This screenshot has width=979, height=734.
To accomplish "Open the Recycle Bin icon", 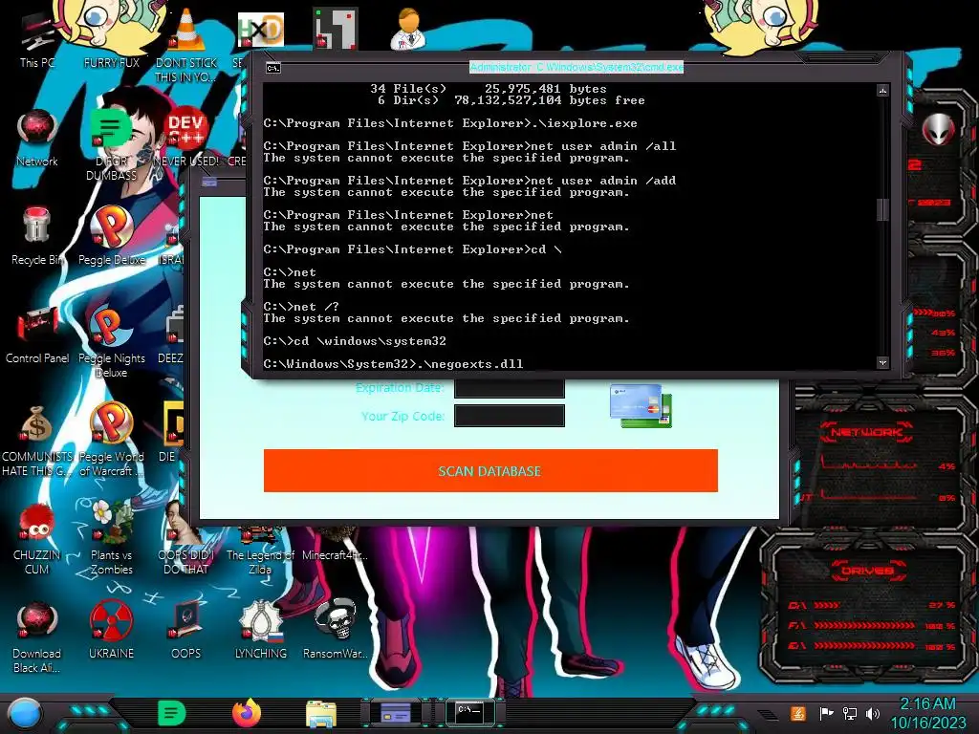I will [37, 236].
